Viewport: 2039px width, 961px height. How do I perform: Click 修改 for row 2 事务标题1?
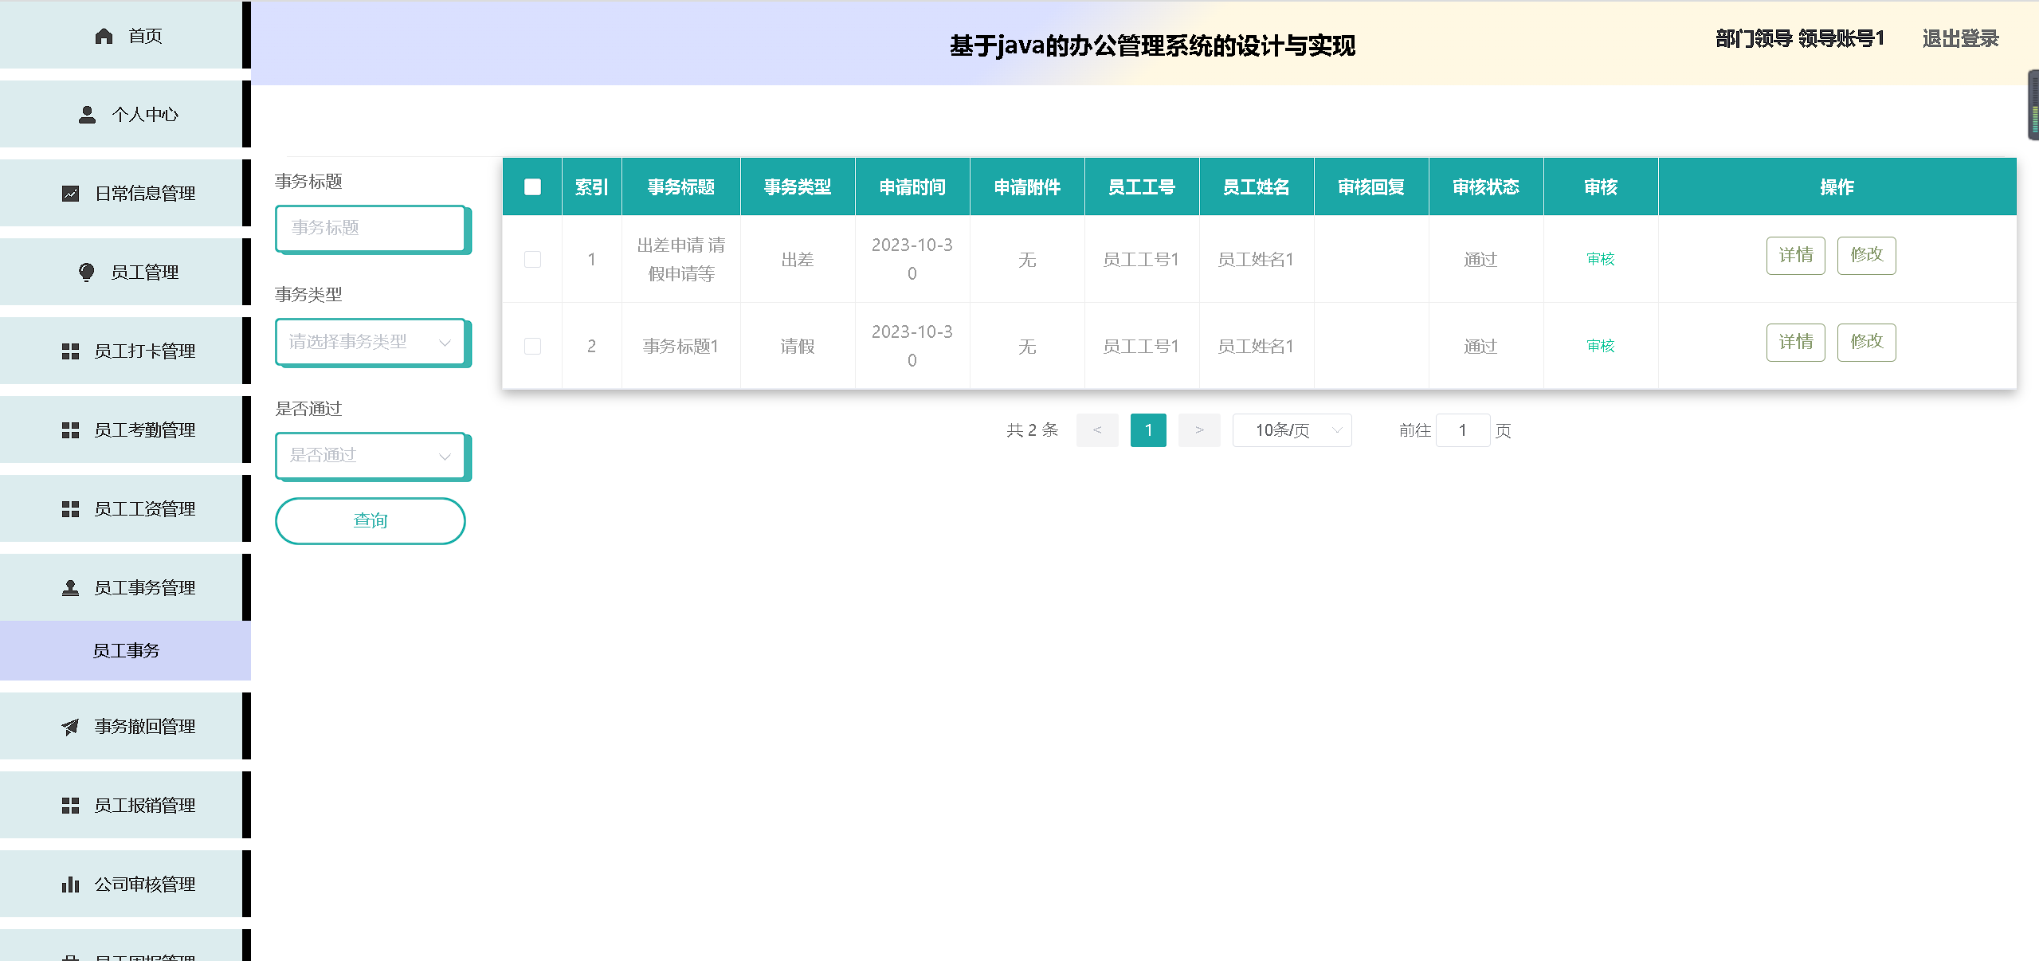coord(1866,343)
